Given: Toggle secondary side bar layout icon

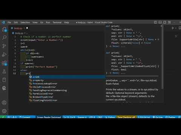Looking at the screenshot, I should point(164,22).
